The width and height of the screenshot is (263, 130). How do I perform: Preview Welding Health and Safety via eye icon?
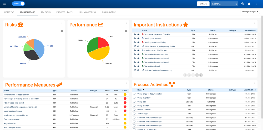click(138, 42)
